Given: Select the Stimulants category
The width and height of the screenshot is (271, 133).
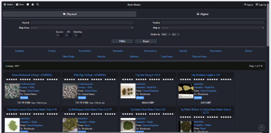Looking at the screenshot, I should coord(118,51).
